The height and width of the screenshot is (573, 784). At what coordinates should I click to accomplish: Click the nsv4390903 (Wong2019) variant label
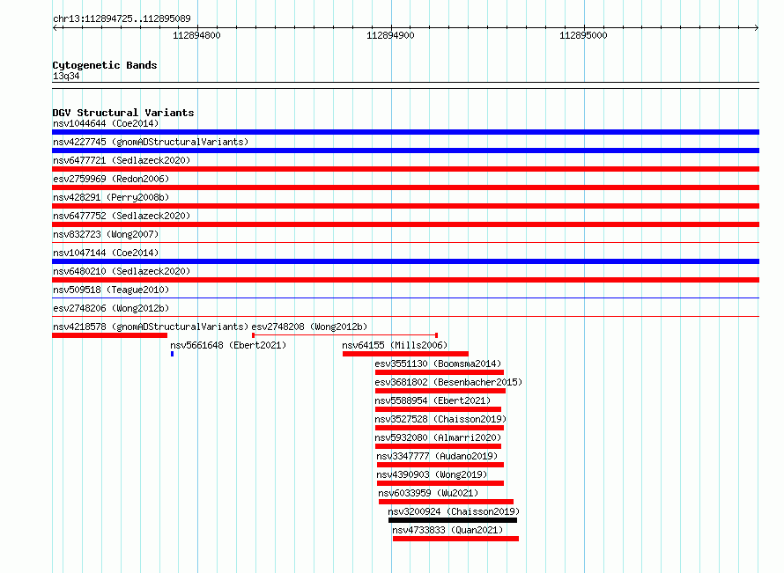(x=432, y=474)
